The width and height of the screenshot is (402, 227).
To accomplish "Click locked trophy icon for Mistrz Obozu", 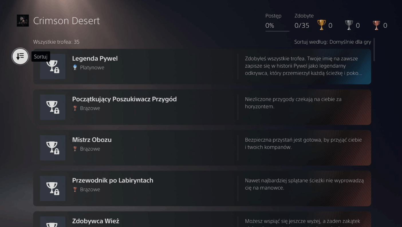I will (53, 148).
